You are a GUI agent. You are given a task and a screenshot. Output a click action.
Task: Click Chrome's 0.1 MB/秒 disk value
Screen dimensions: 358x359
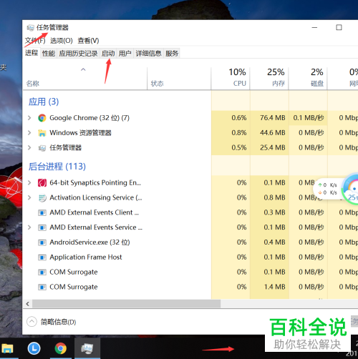pyautogui.click(x=309, y=118)
